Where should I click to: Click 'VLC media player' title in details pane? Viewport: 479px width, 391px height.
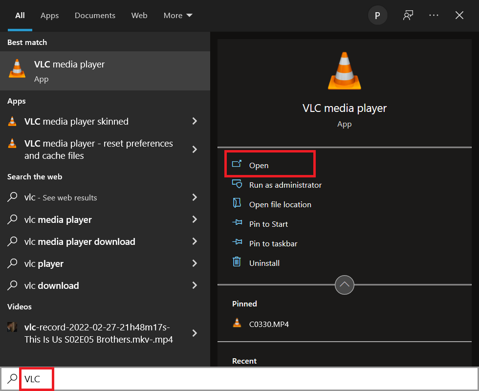[x=344, y=108]
